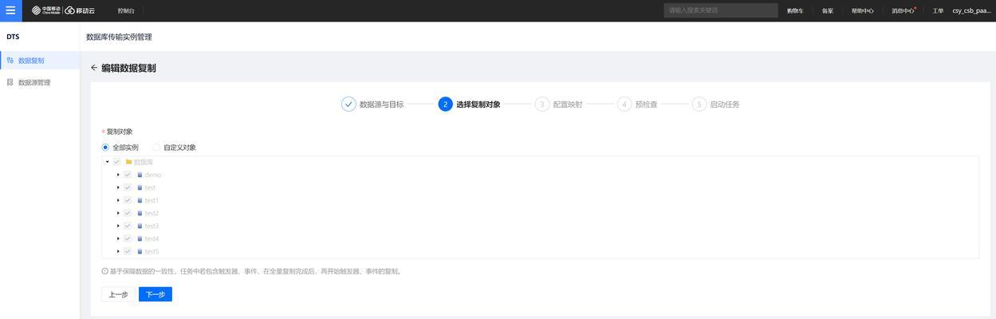Image resolution: width=996 pixels, height=319 pixels.
Task: Open 购物车 in the top bar
Action: (795, 11)
